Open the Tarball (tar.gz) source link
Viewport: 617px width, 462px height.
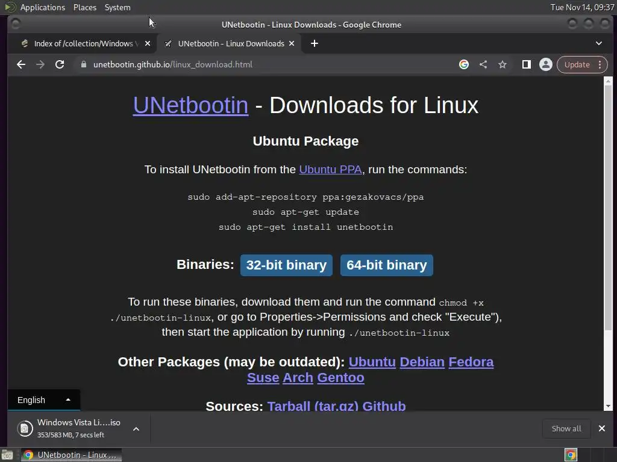tap(313, 406)
